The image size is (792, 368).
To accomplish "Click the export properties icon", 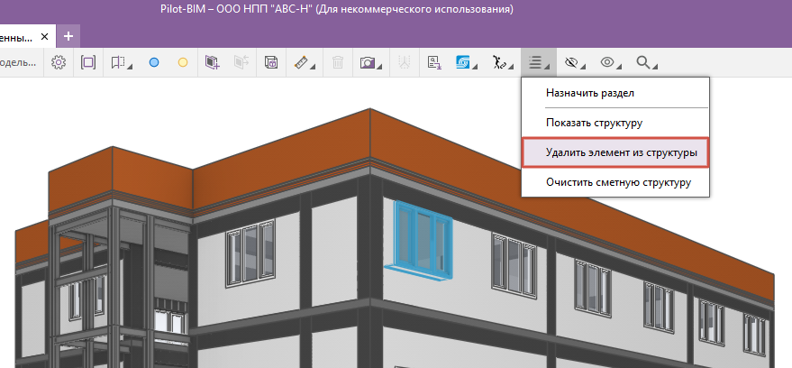I will (434, 62).
